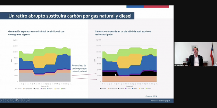Open the pen and pointer tools

pyautogui.click(x=12, y=101)
